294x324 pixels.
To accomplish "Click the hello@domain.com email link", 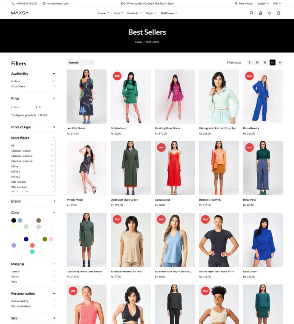I will (x=58, y=3).
